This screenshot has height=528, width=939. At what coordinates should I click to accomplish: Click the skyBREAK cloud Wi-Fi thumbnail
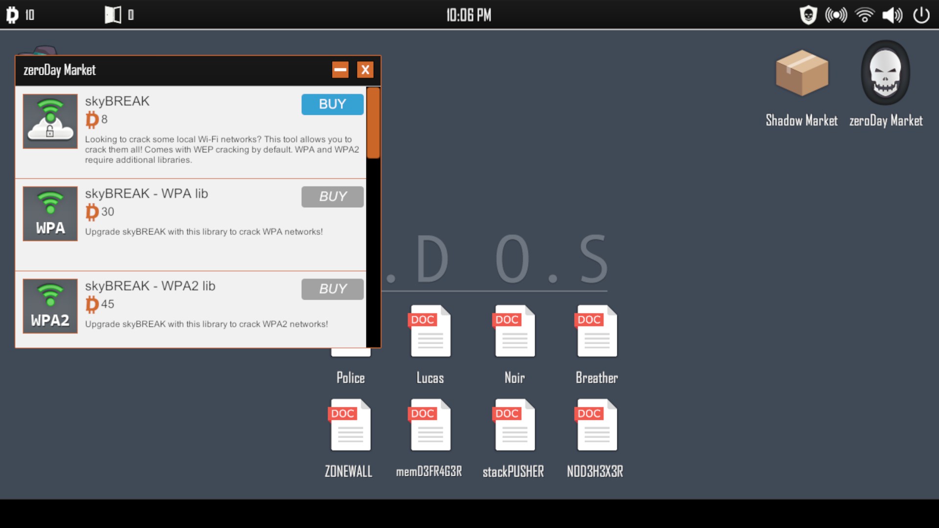click(x=50, y=121)
